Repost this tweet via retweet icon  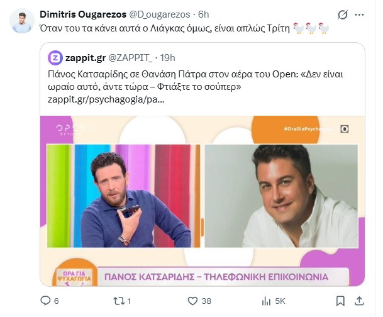pos(119,301)
